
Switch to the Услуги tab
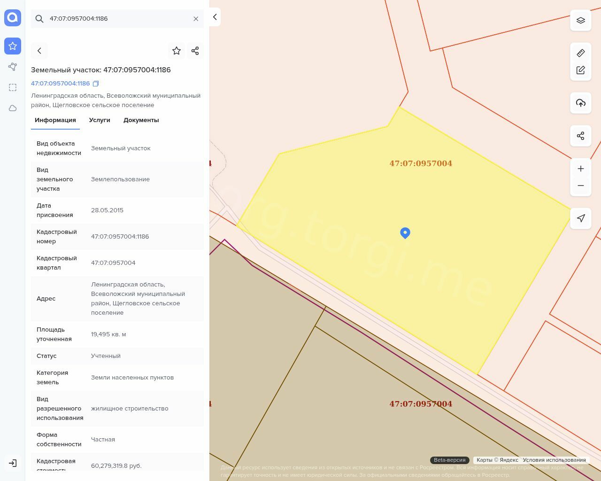100,120
